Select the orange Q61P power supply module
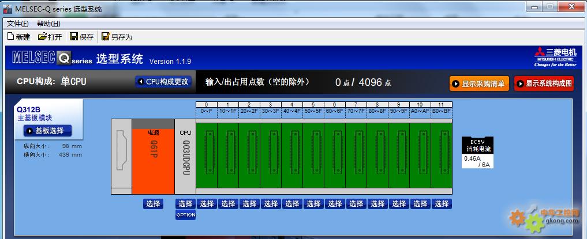This screenshot has height=239, width=587. click(x=153, y=158)
